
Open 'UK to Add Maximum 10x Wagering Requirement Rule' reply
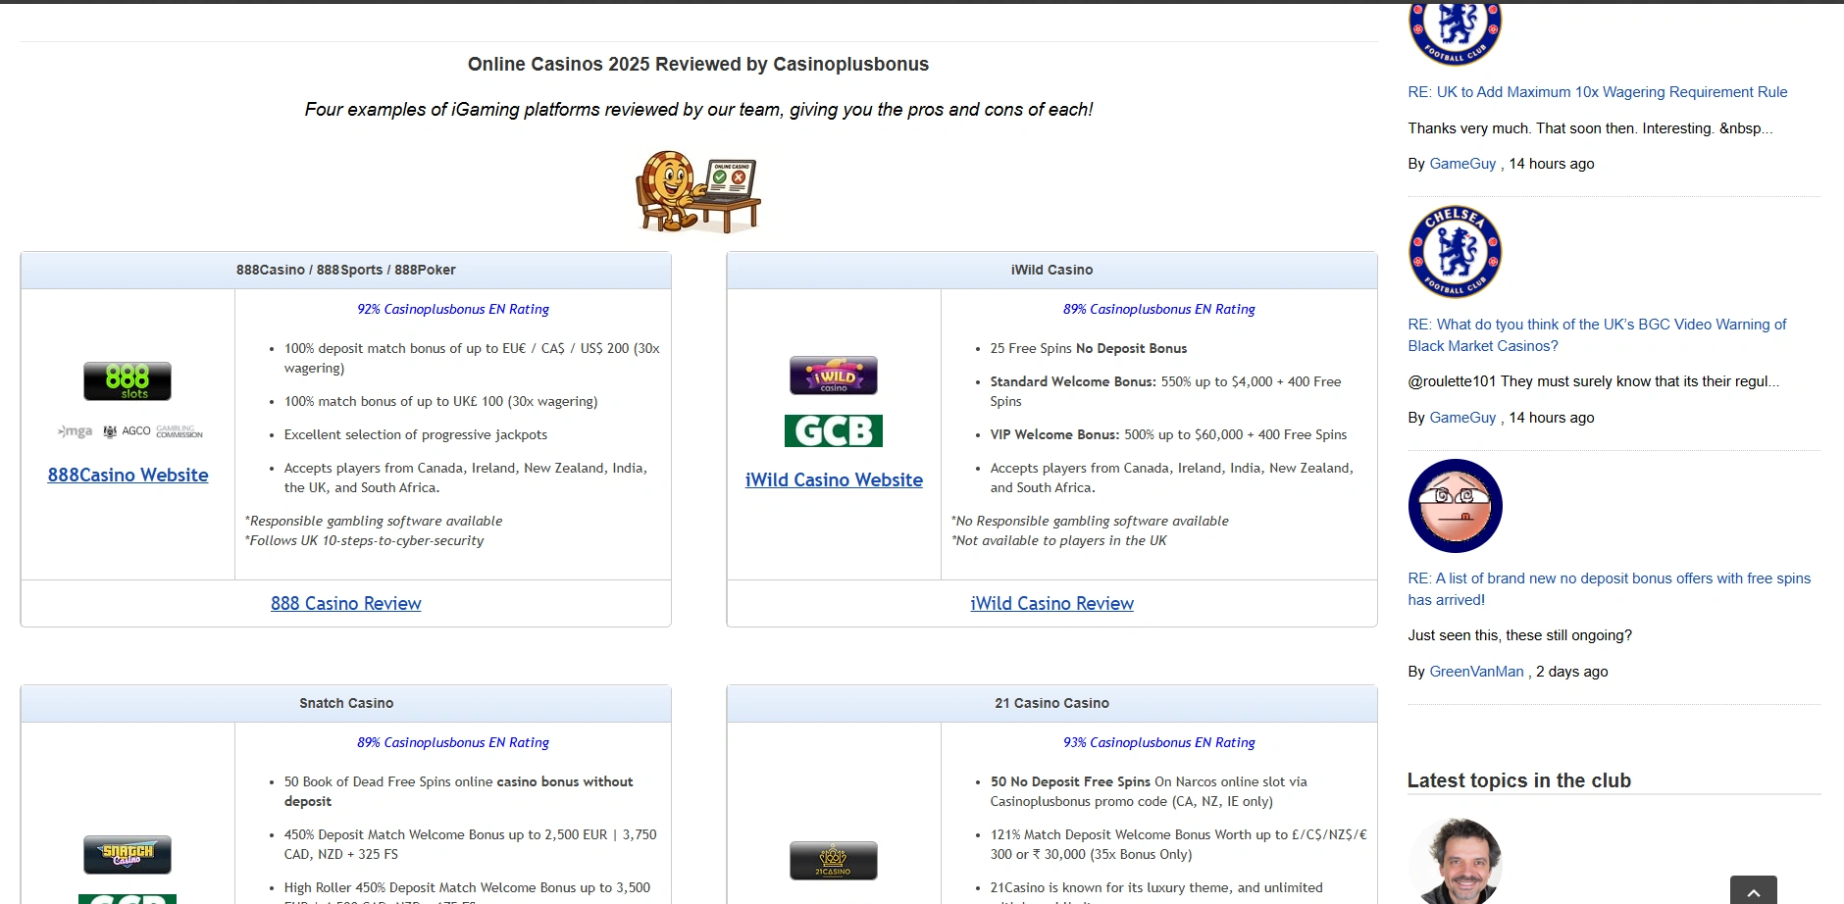click(x=1598, y=92)
